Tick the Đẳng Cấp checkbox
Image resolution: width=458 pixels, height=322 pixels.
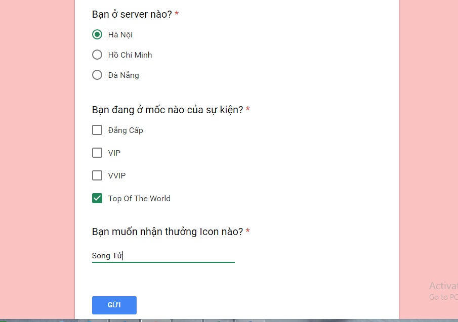coord(97,130)
